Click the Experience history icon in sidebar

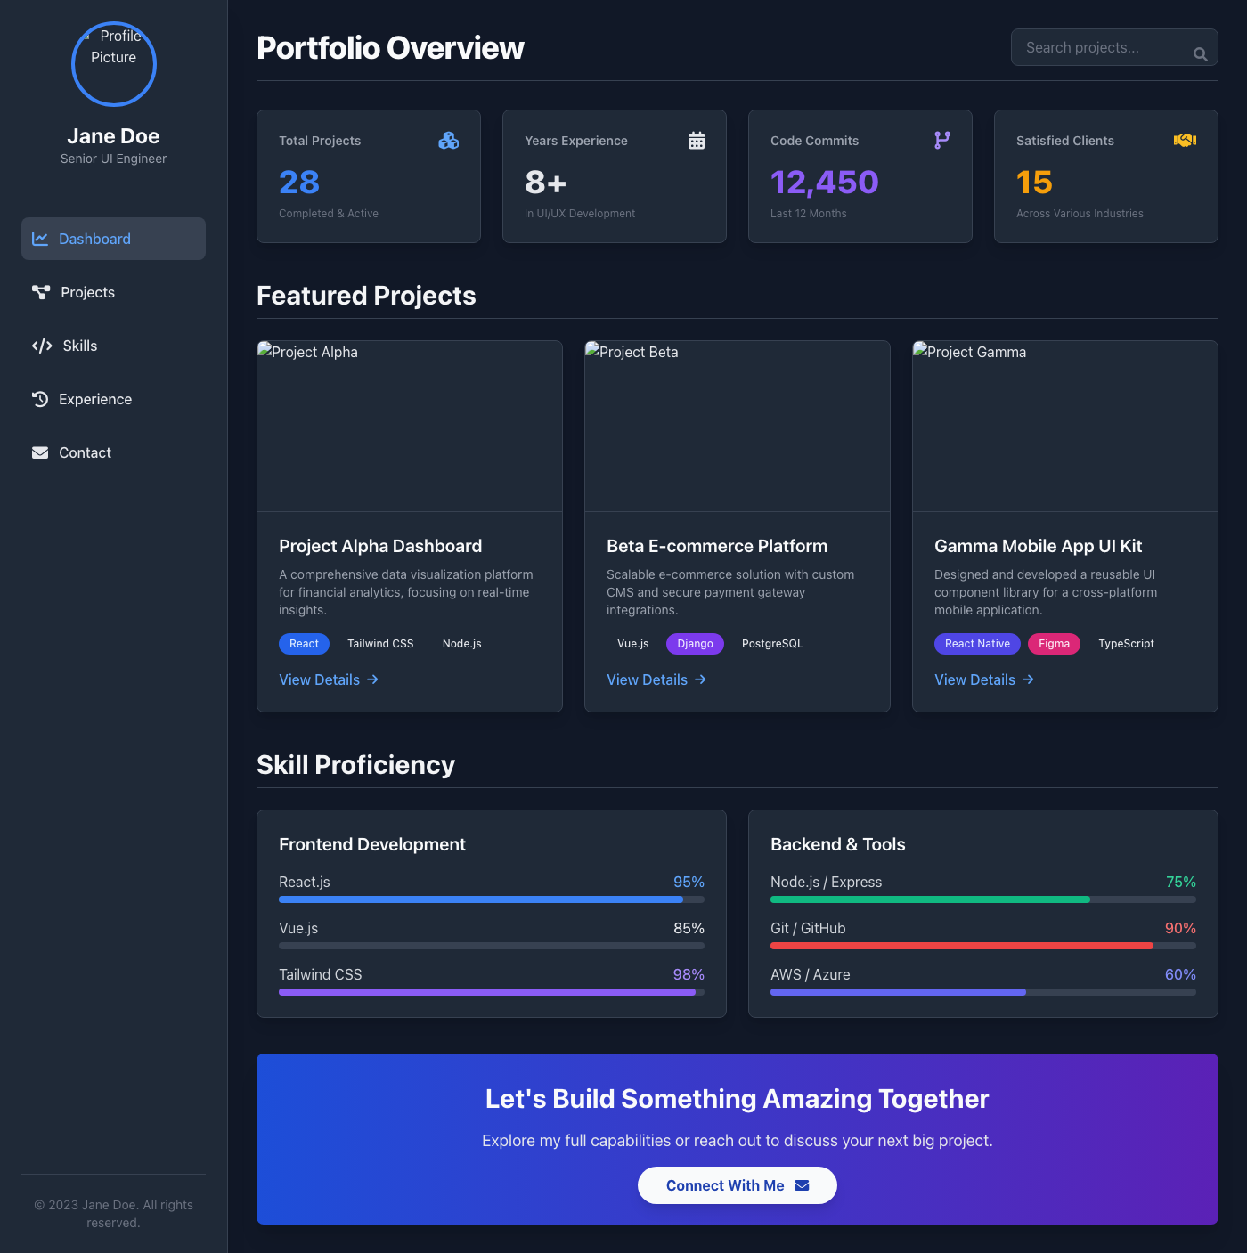pyautogui.click(x=41, y=399)
